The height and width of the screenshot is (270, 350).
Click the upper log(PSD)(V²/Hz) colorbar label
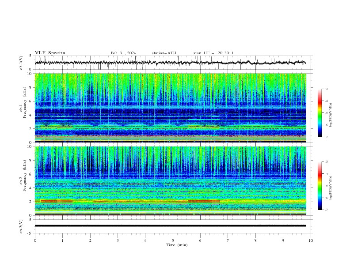(331, 115)
